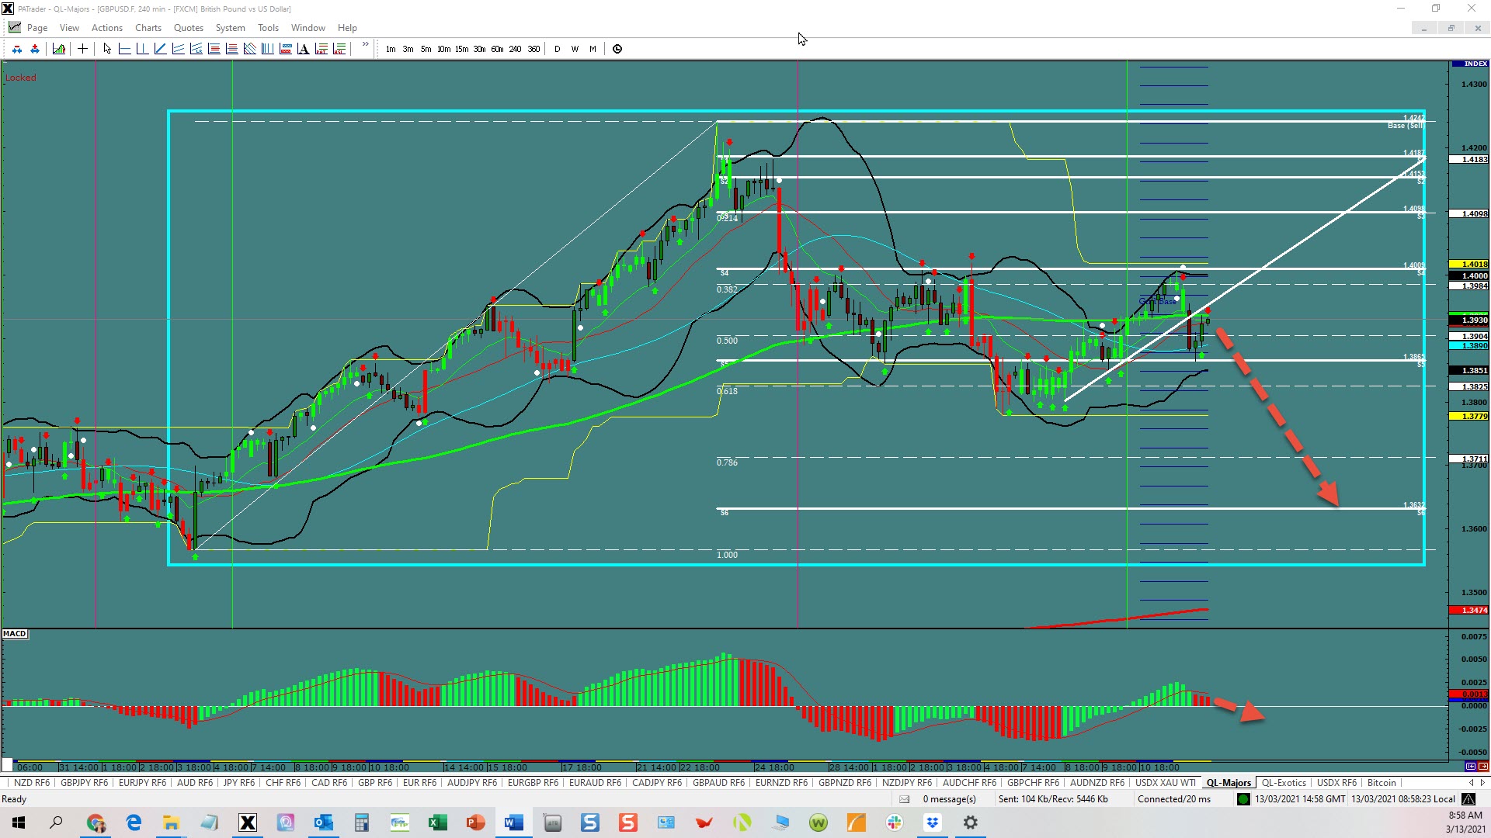1491x838 pixels.
Task: Switch to the EURGBP RF6 tab
Action: (x=533, y=783)
